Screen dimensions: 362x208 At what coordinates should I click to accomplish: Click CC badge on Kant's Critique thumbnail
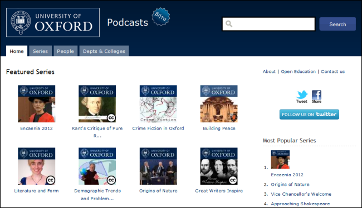click(x=111, y=118)
